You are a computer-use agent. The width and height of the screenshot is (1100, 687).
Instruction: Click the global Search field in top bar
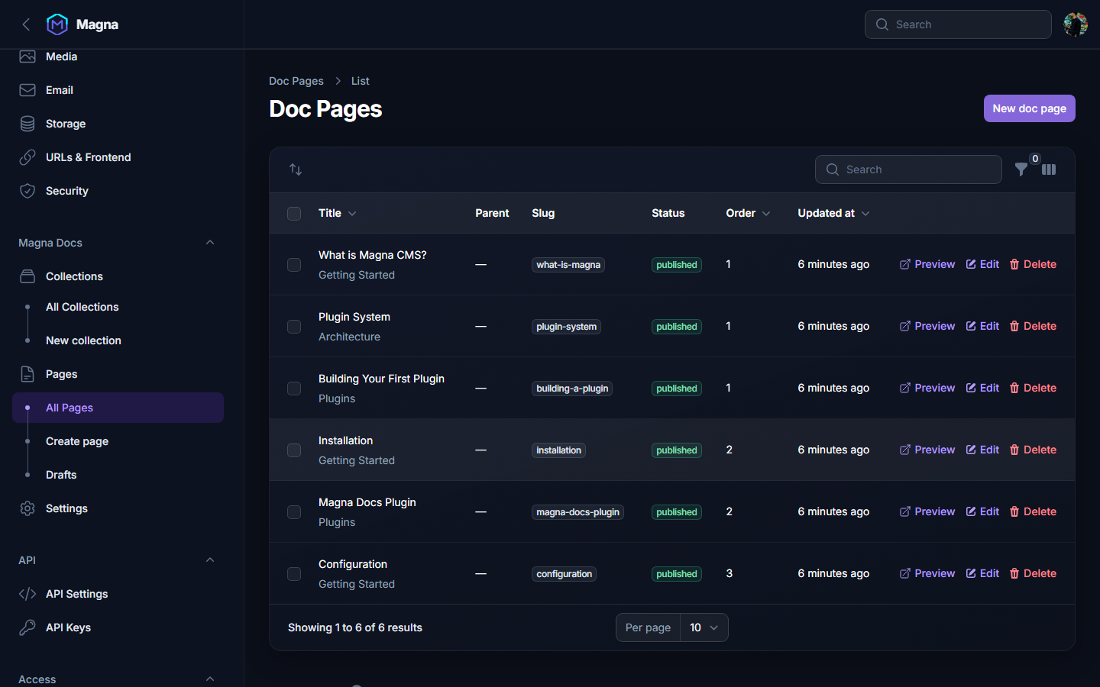(x=958, y=24)
